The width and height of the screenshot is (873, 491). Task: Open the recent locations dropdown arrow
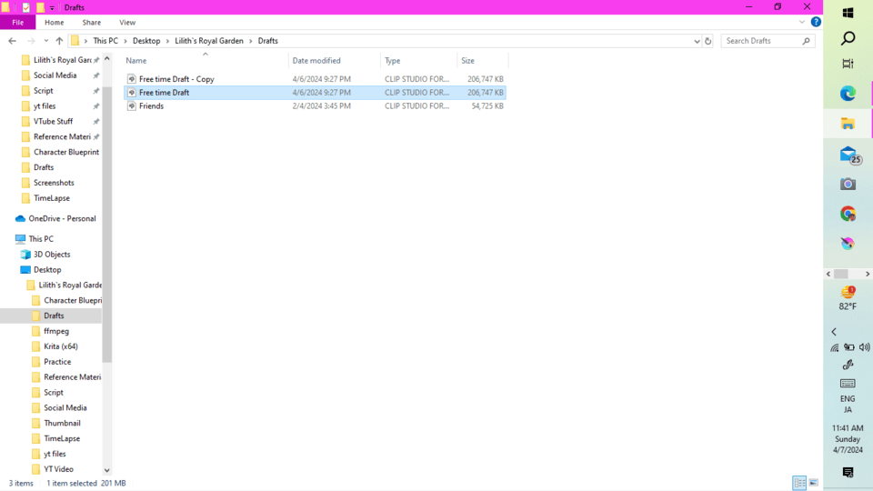(x=45, y=41)
